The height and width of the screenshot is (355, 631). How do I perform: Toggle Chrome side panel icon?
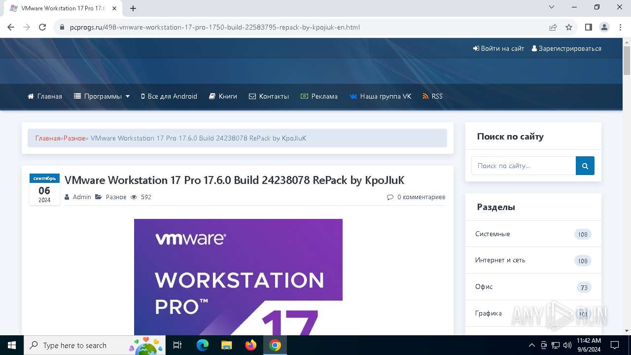(588, 27)
